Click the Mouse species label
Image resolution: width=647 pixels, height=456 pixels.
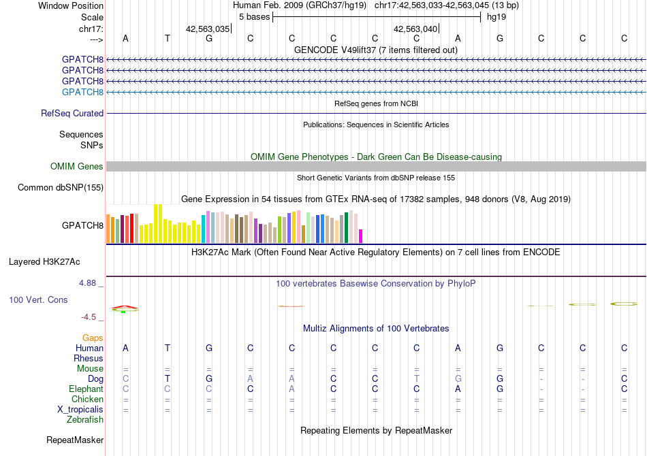90,369
